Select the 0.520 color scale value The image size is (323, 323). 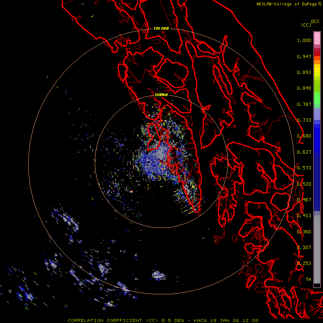(304, 184)
